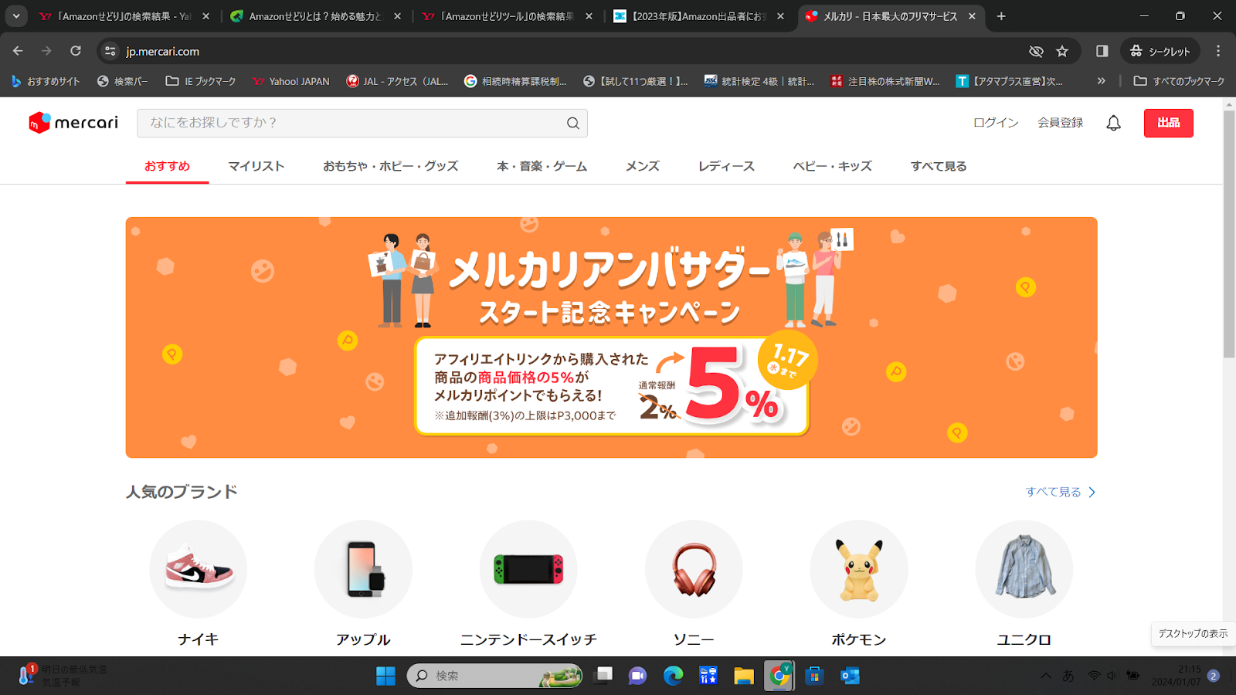Expand the hidden bookmarks chevron
Viewport: 1236px width, 695px height.
(x=1101, y=81)
